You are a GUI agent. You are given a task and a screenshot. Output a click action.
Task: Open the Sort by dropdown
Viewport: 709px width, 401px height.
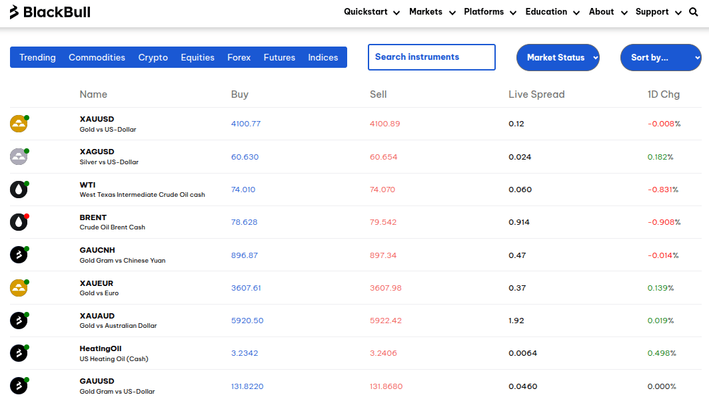(660, 57)
